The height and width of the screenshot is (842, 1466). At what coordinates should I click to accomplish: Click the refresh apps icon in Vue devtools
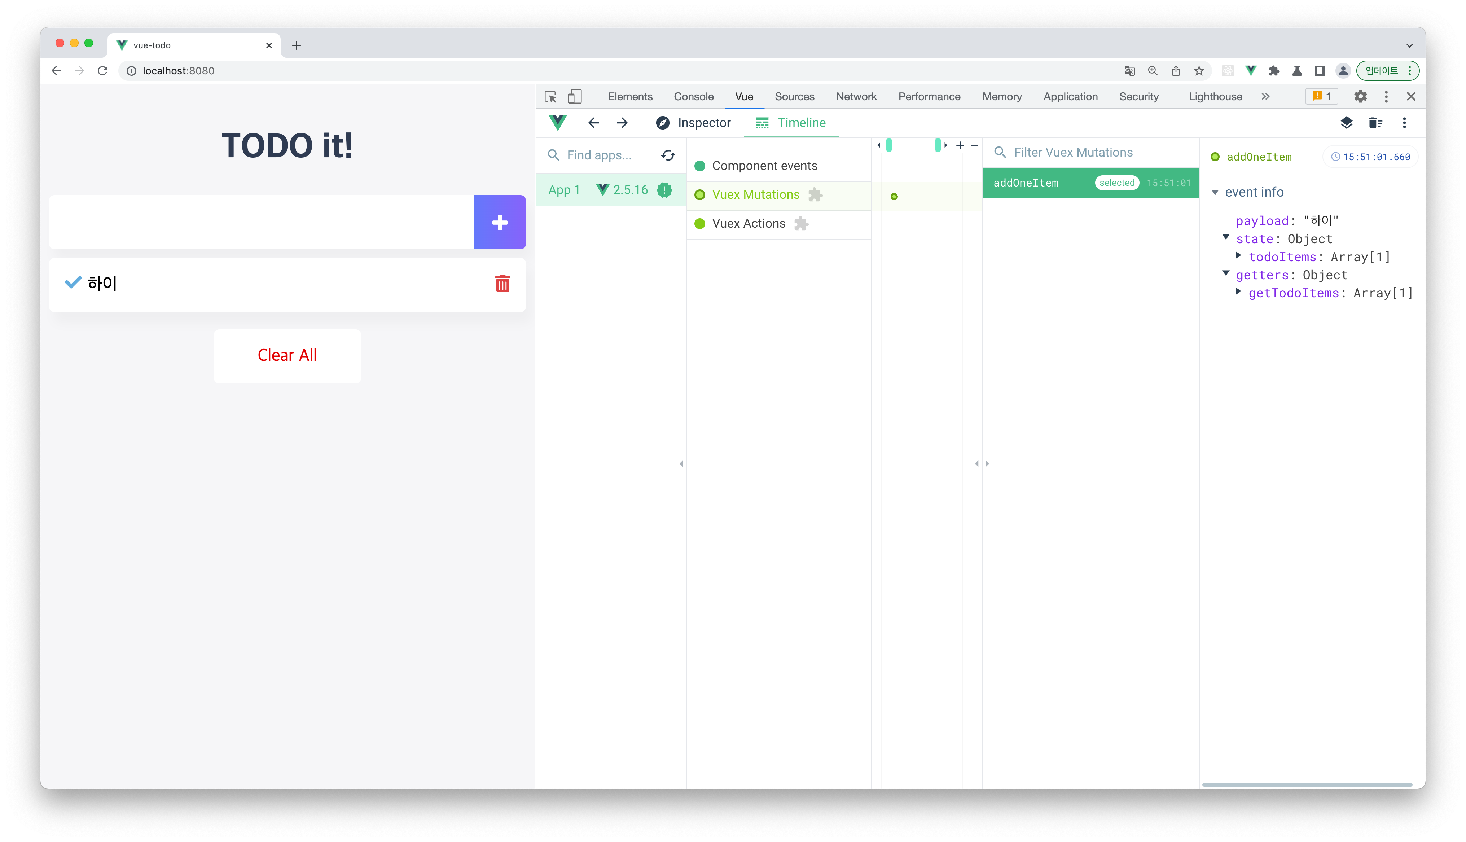668,155
